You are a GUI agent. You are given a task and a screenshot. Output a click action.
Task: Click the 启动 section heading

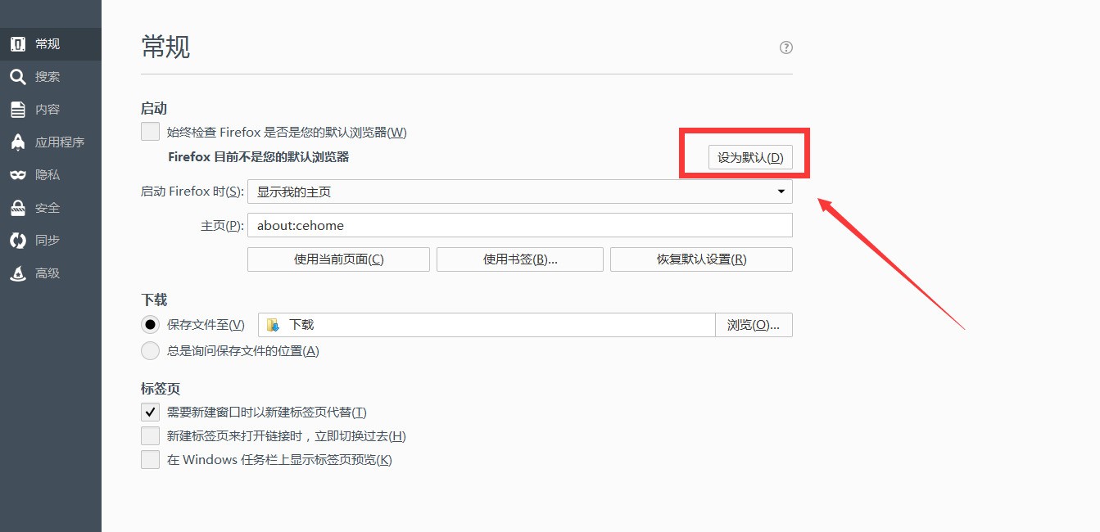(x=154, y=108)
